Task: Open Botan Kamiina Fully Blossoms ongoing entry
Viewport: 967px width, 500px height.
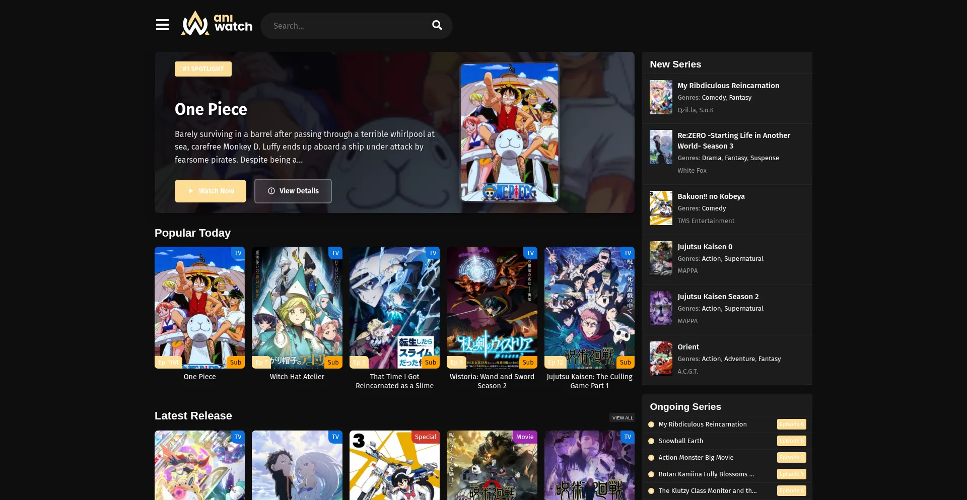Action: coord(706,474)
